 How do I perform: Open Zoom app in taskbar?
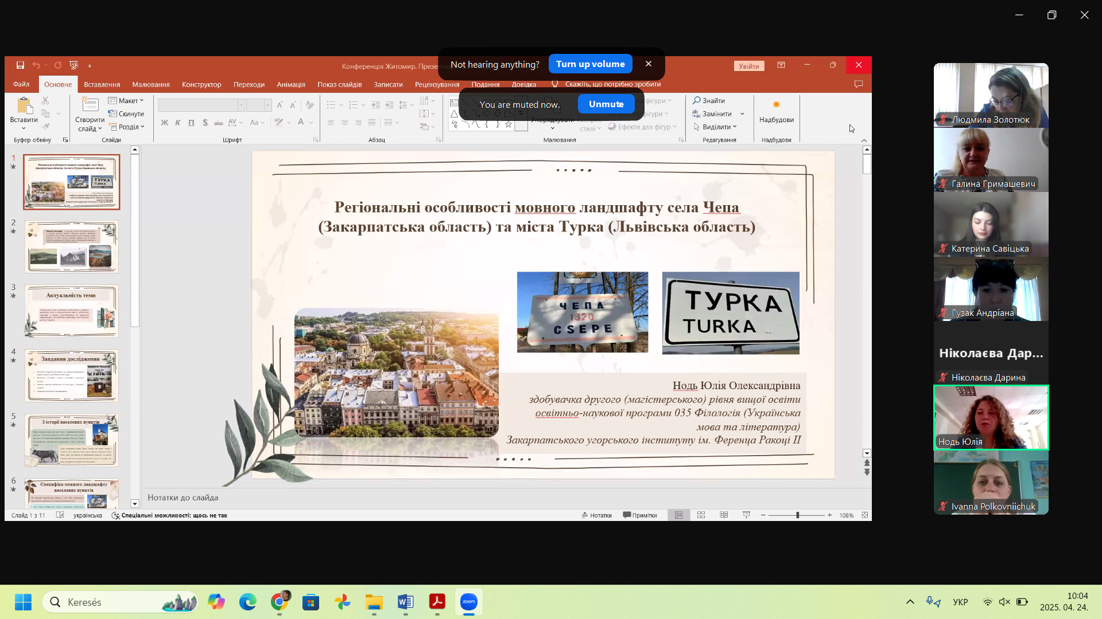coord(469,602)
